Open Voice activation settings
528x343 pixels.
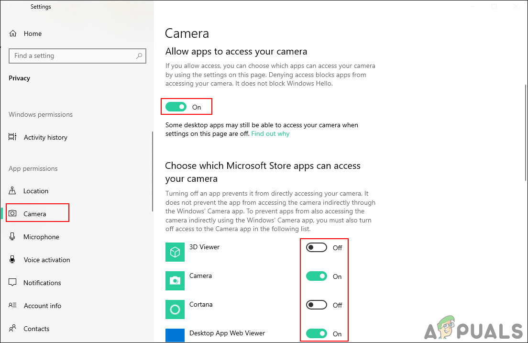coord(47,260)
